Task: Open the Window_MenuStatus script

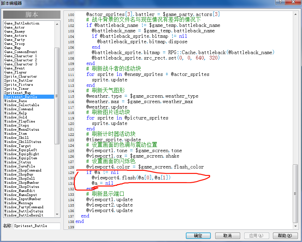Action: [x=22, y=130]
